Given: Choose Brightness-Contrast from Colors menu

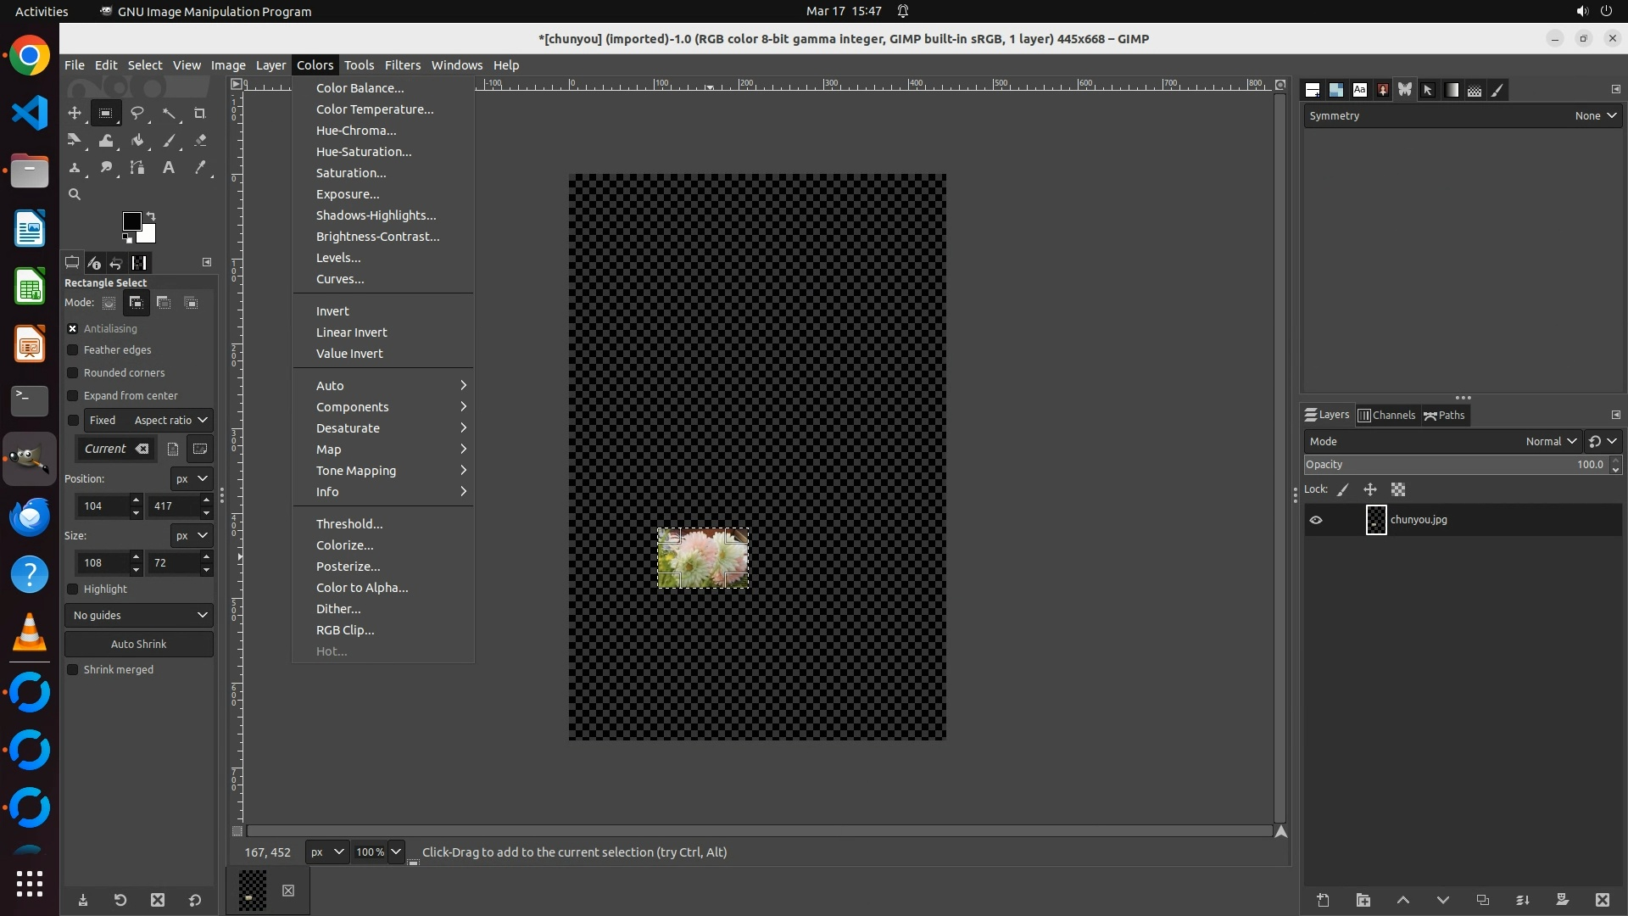Looking at the screenshot, I should pyautogui.click(x=377, y=237).
